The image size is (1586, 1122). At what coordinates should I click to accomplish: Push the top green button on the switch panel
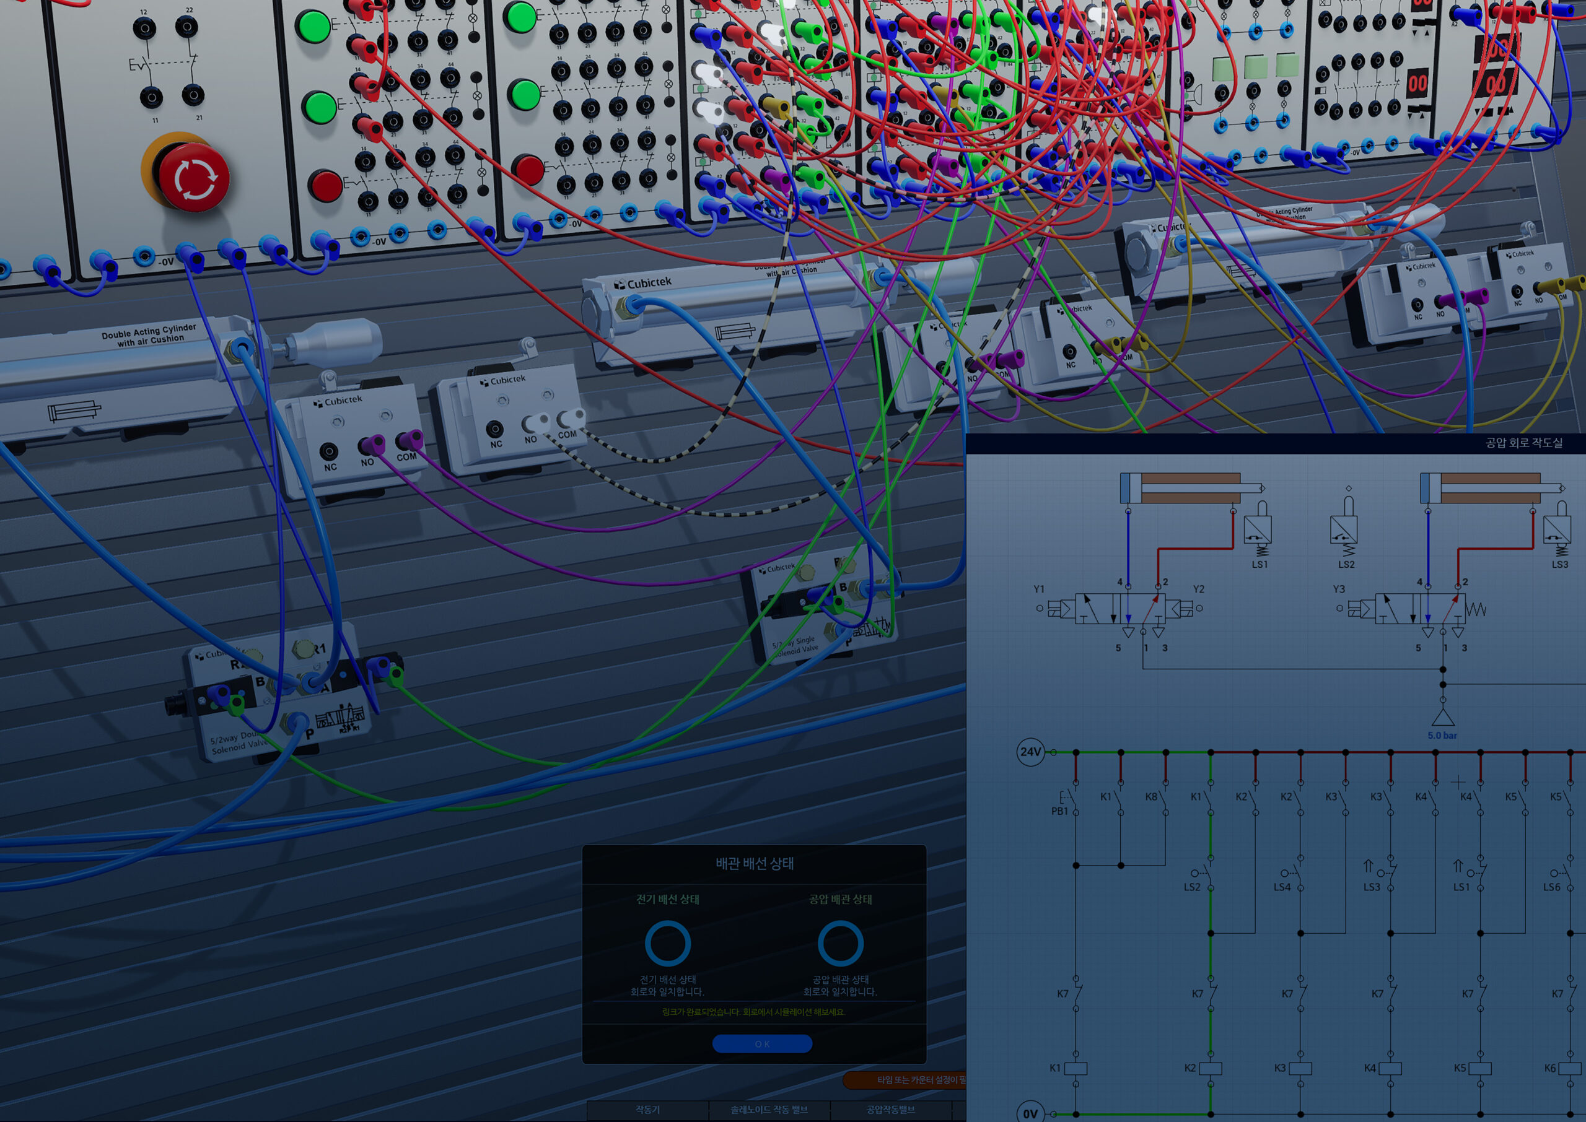point(313,27)
